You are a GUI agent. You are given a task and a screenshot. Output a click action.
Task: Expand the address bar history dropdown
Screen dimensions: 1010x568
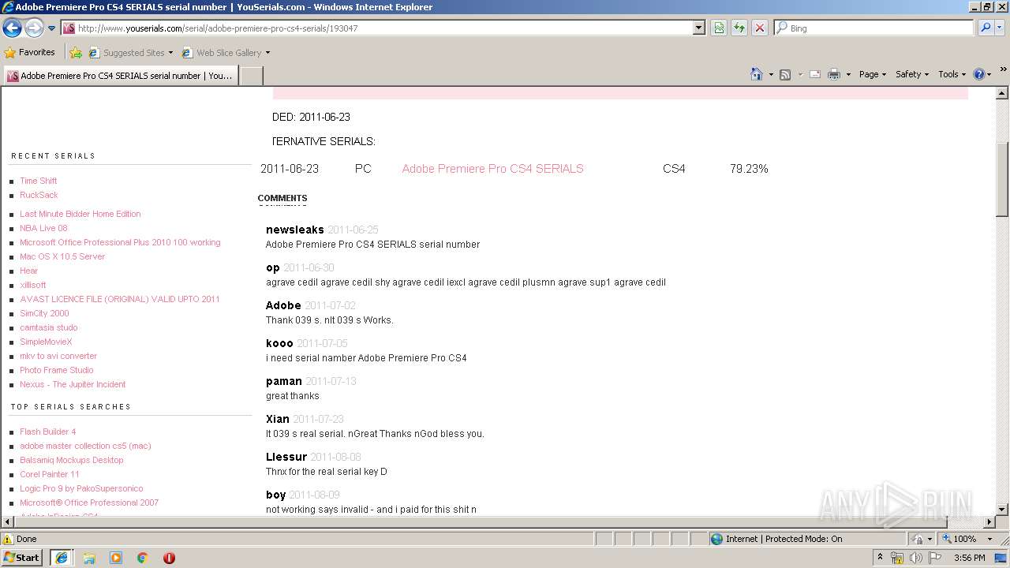coord(699,28)
